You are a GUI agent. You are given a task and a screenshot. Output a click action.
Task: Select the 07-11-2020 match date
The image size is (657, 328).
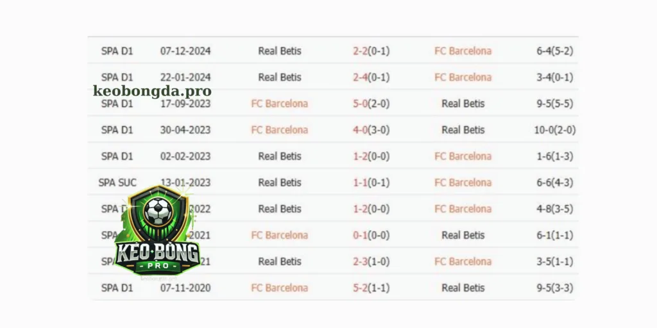185,288
